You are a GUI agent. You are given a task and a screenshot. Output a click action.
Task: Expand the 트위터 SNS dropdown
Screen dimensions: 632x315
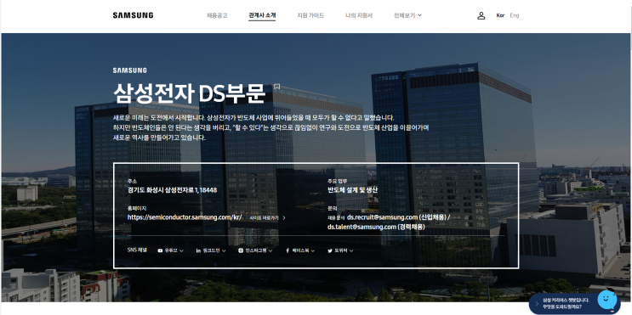340,250
